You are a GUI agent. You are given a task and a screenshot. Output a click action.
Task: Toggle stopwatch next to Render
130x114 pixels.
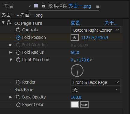[x=18, y=82]
